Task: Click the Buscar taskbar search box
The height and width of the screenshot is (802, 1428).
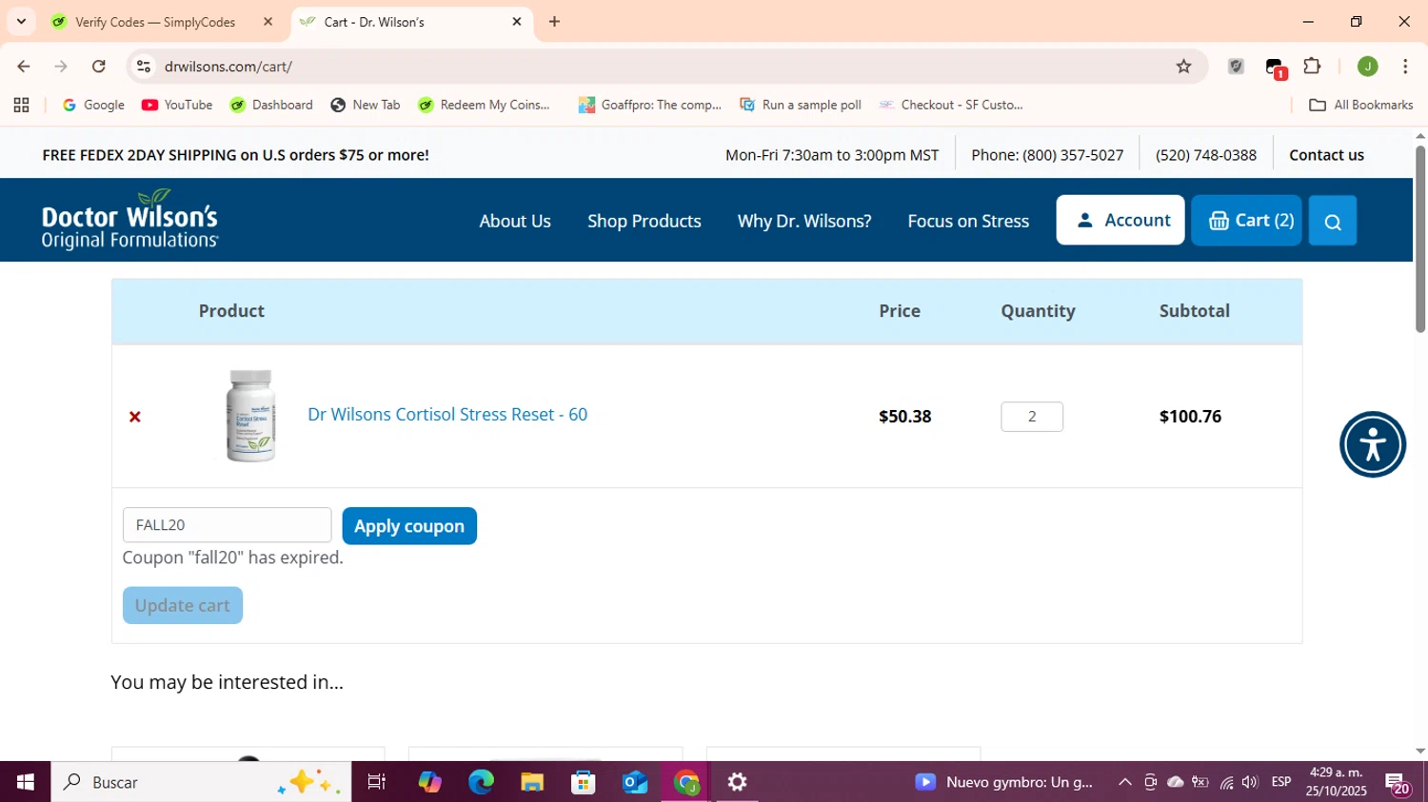Action: coord(201,782)
